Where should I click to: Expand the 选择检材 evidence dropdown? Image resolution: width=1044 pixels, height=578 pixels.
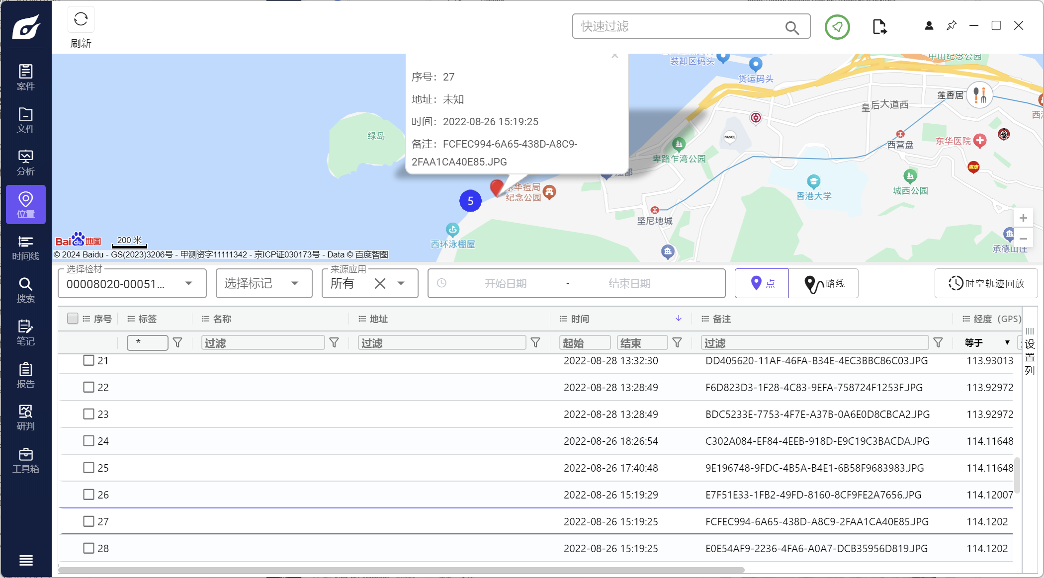pos(188,283)
